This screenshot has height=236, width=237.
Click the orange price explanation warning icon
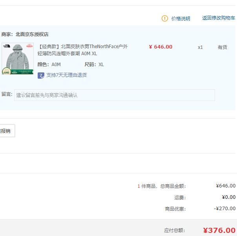click(164, 18)
